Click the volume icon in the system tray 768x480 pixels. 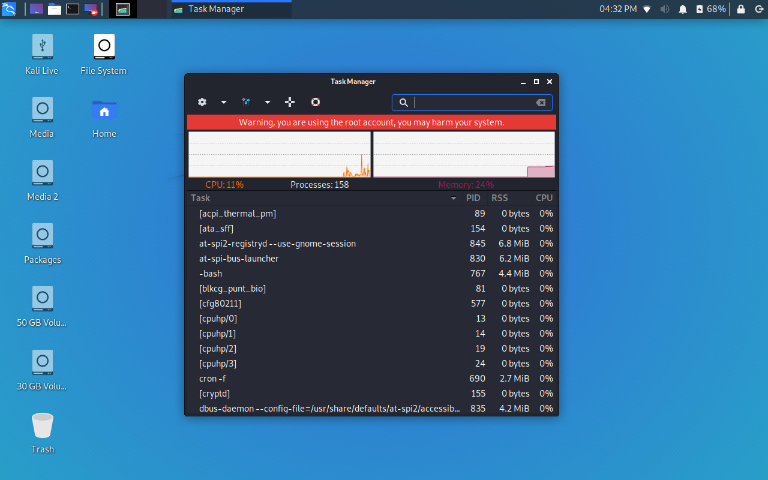tap(665, 9)
